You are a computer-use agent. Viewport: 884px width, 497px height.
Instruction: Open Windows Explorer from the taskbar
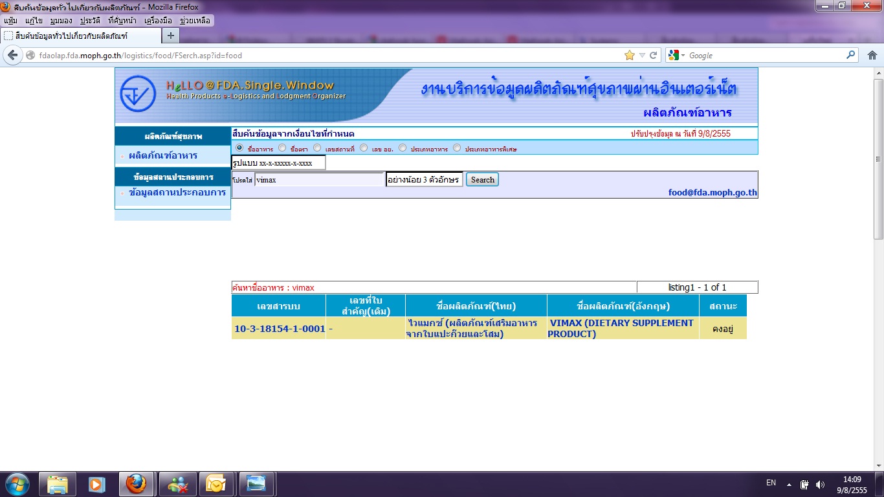tap(58, 484)
